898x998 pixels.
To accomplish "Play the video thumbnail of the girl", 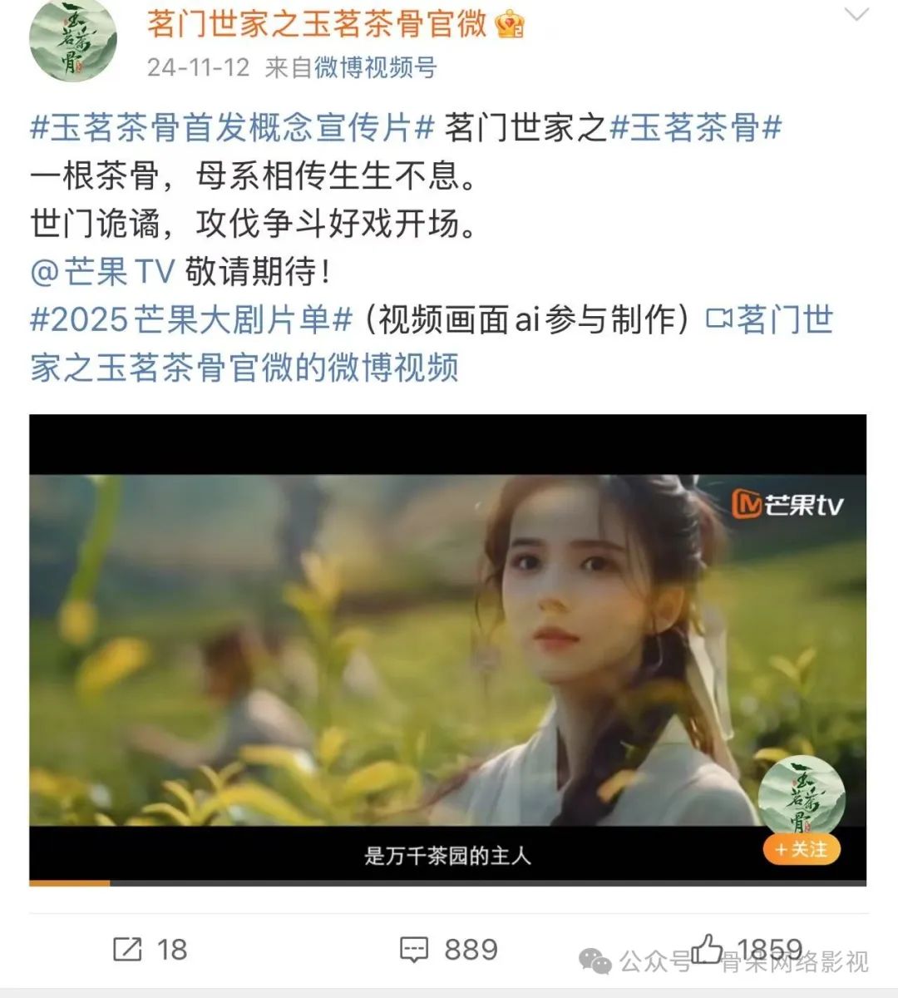I will (x=447, y=650).
